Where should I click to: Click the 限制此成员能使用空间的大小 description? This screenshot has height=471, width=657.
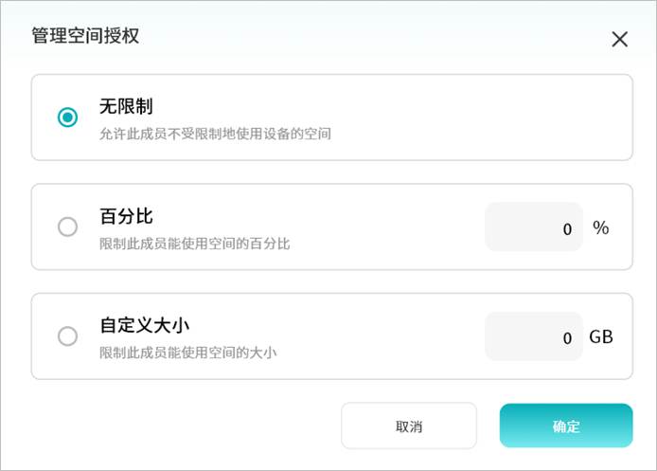coord(187,353)
